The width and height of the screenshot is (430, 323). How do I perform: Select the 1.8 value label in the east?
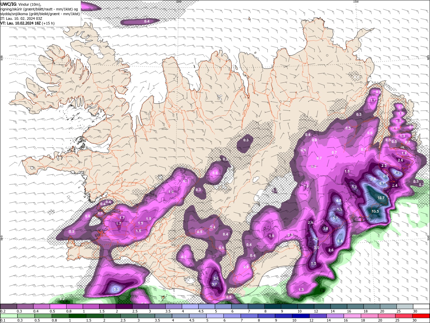point(404,153)
